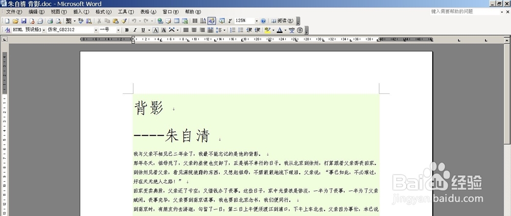511x216 pixels.
Task: Open the Columns layout icon
Action: [195, 21]
